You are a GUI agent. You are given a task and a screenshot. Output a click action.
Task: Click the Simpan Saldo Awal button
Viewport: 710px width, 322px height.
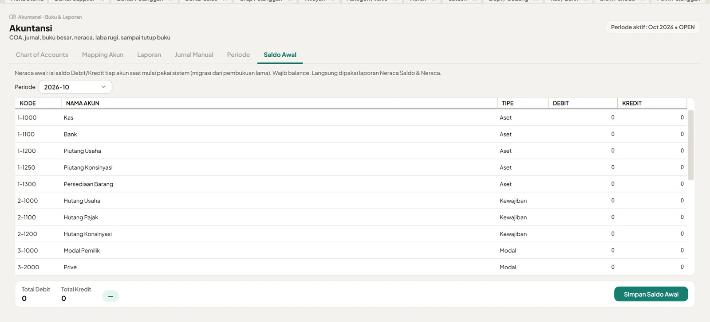651,294
